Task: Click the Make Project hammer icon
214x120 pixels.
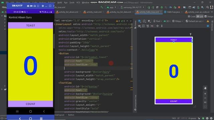Action: click(102, 7)
